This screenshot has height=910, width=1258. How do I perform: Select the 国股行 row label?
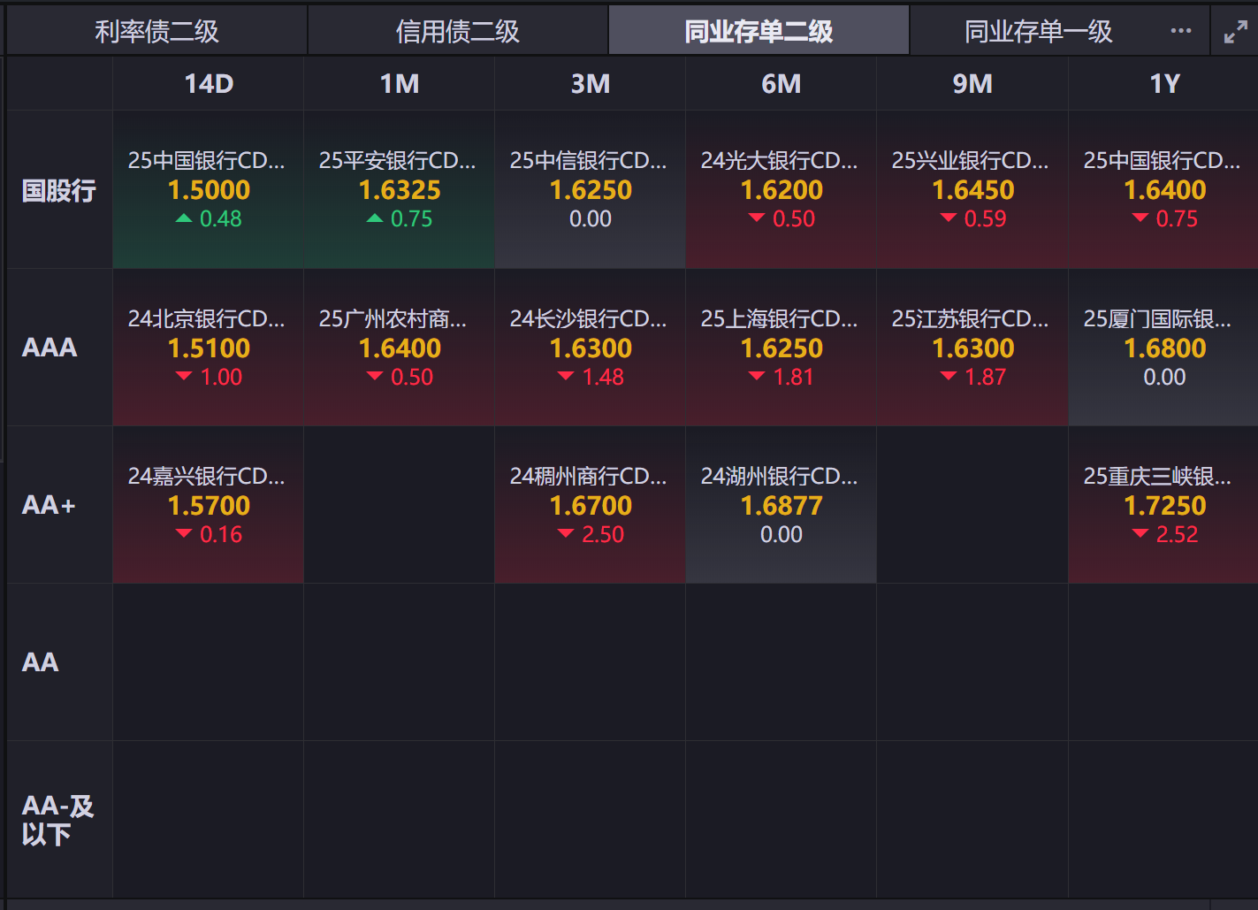click(x=59, y=190)
